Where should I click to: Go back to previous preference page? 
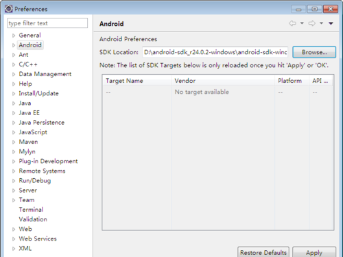(292, 23)
